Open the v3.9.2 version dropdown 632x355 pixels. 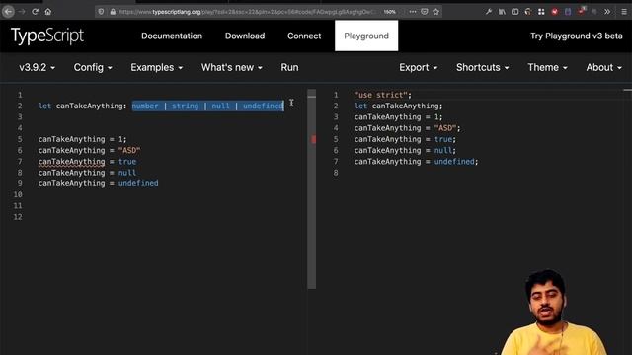[37, 67]
